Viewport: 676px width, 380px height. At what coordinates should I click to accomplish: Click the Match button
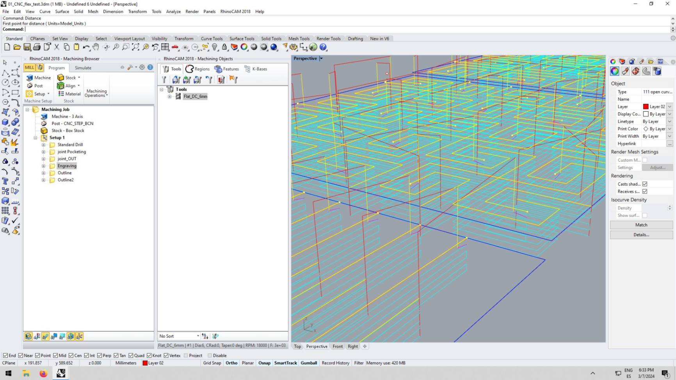pyautogui.click(x=641, y=225)
